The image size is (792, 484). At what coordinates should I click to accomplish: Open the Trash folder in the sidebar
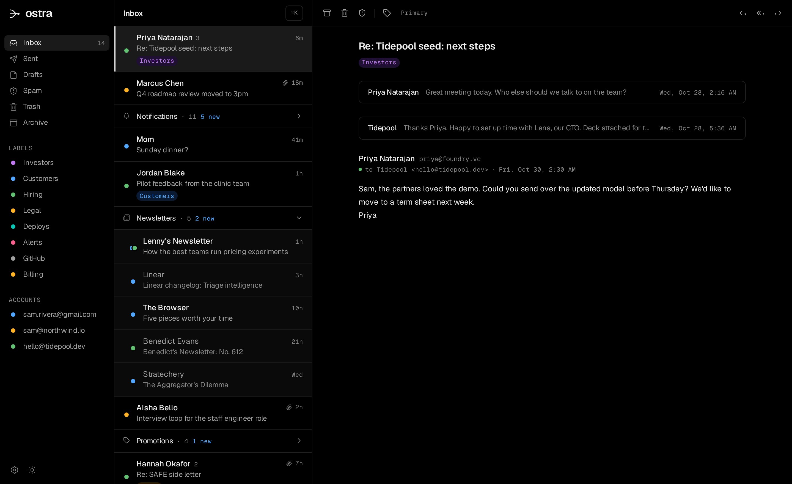(57, 106)
